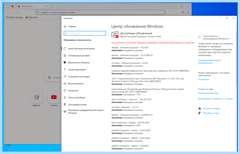Click the Подробнее link

pos(204,79)
